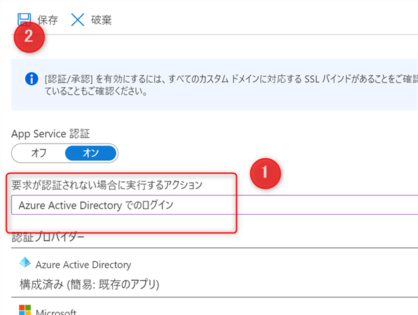Image resolution: width=418 pixels, height=315 pixels.
Task: Click the blue info circle icon
Action: [31, 78]
